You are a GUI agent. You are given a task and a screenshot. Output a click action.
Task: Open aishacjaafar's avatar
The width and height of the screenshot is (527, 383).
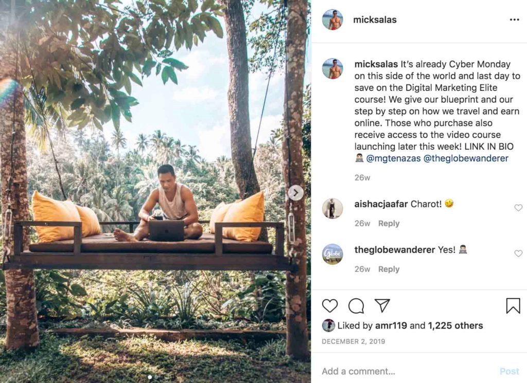(332, 208)
